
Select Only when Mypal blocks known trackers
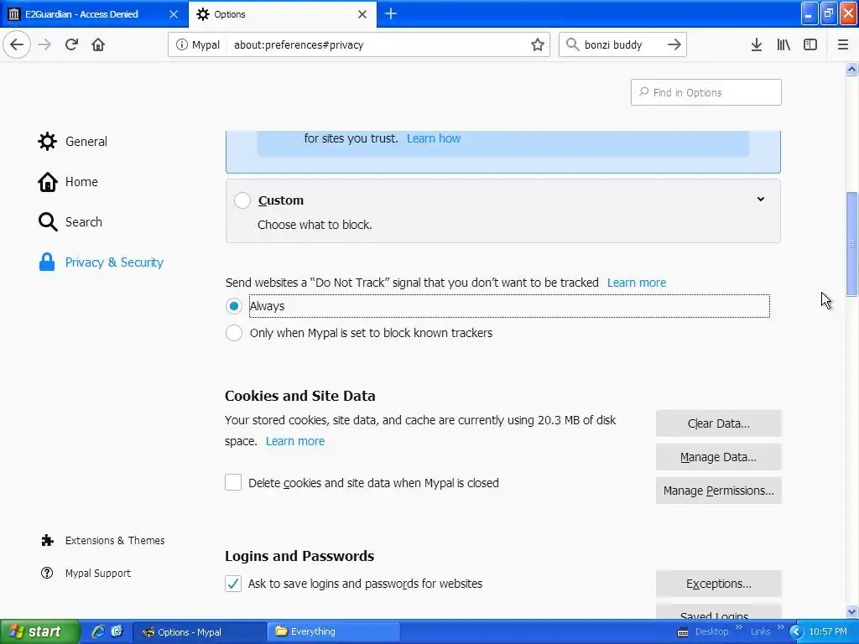(x=234, y=333)
